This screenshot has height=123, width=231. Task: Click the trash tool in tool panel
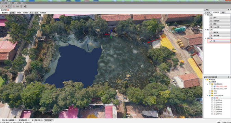[x=219, y=24]
